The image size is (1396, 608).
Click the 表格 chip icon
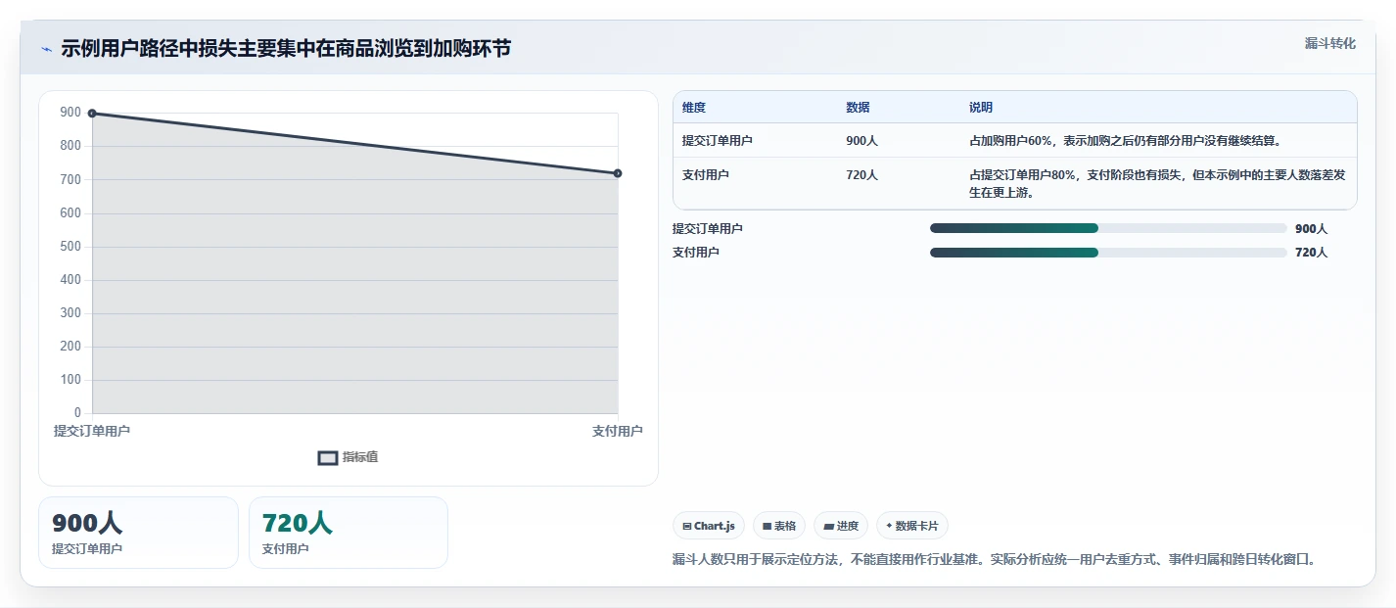tap(768, 527)
